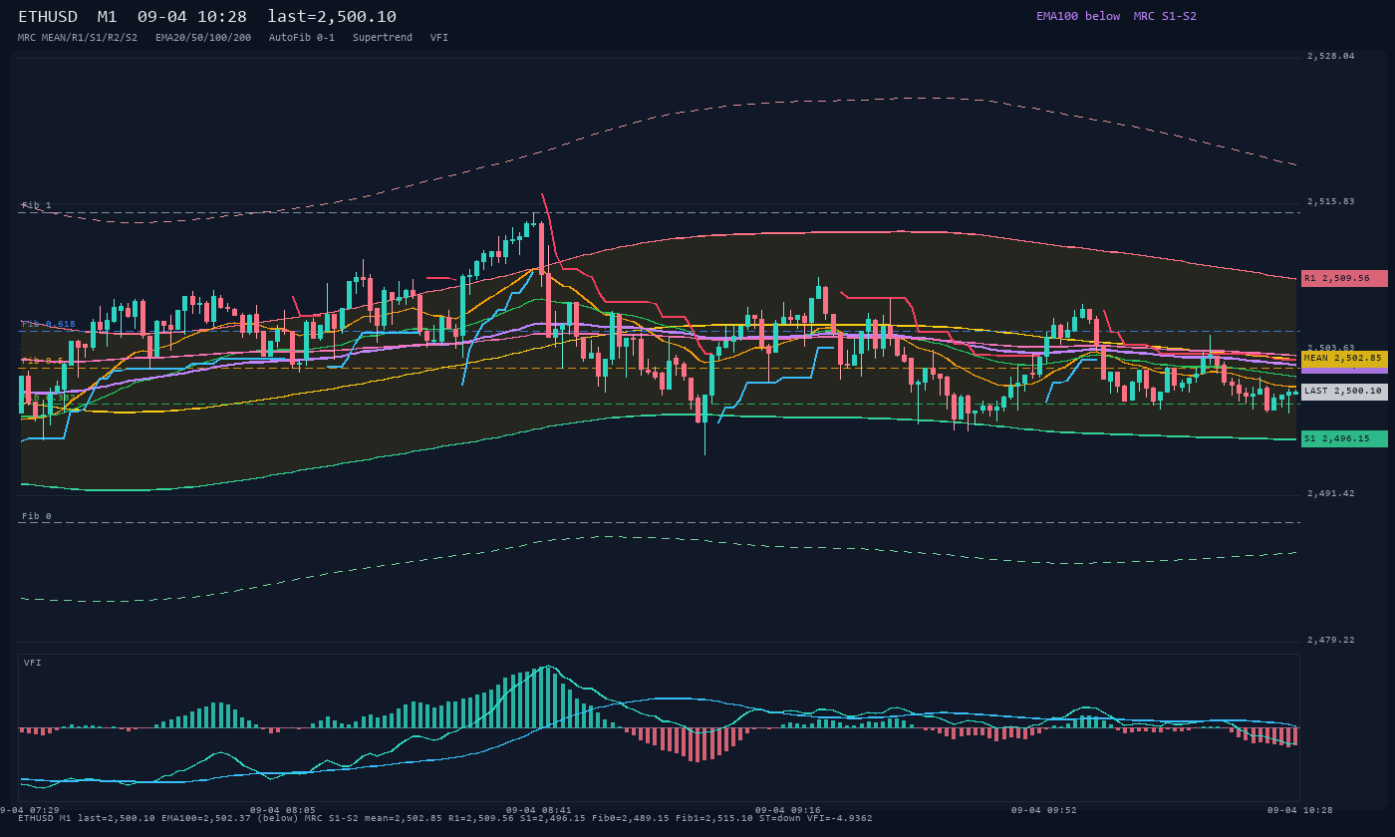The image size is (1395, 837).
Task: Click the VFI entry in the top legend
Action: click(439, 37)
